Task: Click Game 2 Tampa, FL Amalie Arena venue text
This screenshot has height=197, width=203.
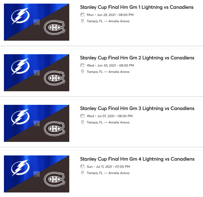Action: point(108,72)
